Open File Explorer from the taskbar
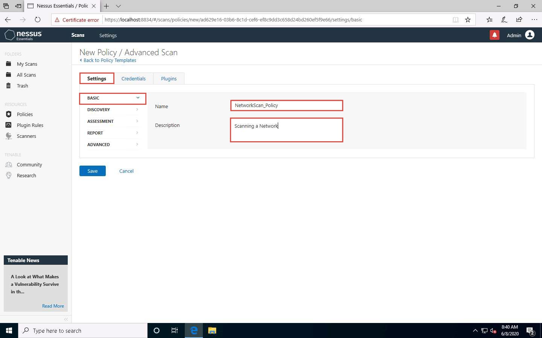Screen dimensions: 542x338 pos(212,330)
